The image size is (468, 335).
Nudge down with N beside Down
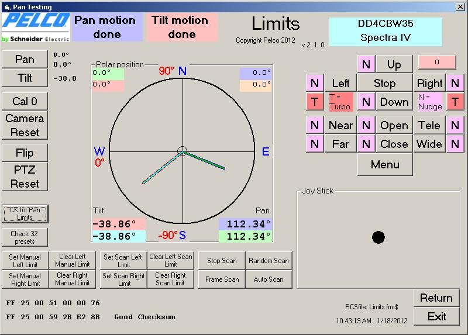[366, 102]
